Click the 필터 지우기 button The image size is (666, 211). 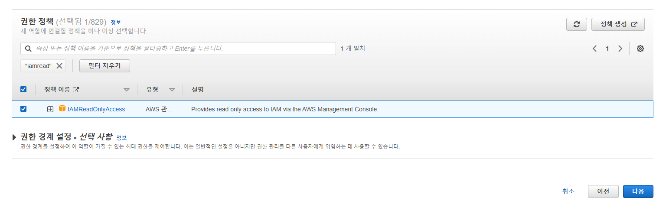click(104, 66)
